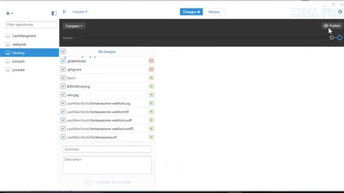The width and height of the screenshot is (344, 193).
Task: Toggle the select-all changes checkbox
Action: point(63,51)
